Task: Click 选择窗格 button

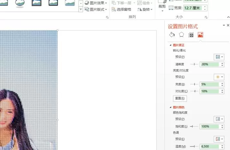Action: (121, 9)
